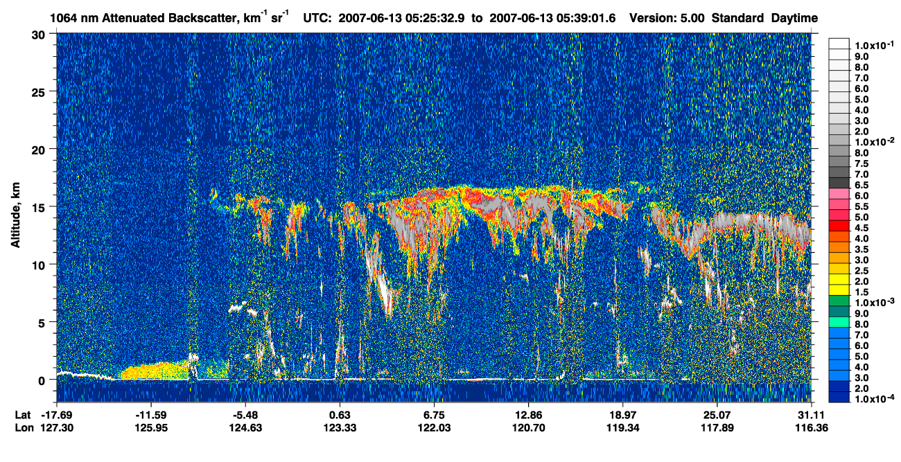Click the altitude tick label 15
Screen dimensions: 901x462
40,206
